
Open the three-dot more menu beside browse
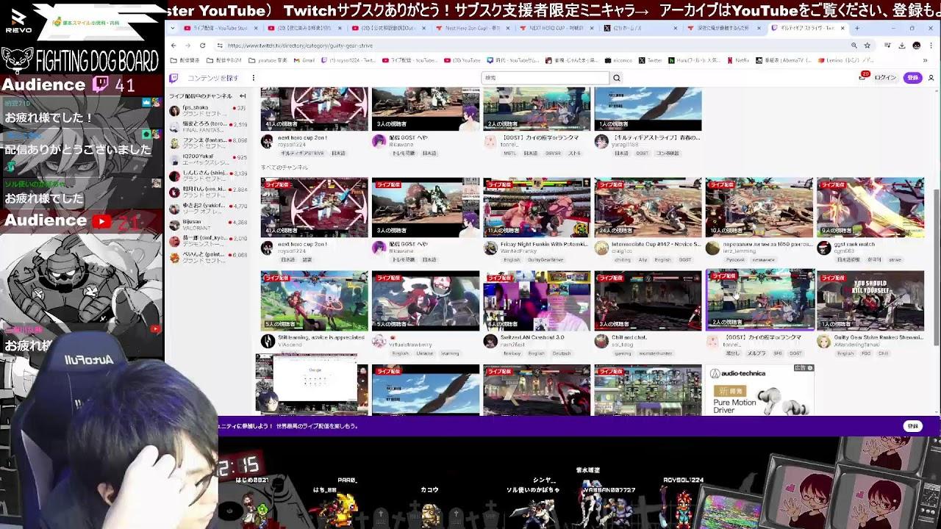(x=253, y=78)
